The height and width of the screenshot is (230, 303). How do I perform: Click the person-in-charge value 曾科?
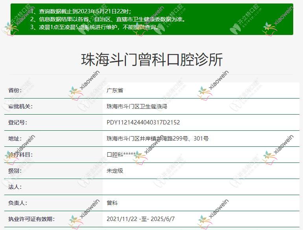[112, 203]
